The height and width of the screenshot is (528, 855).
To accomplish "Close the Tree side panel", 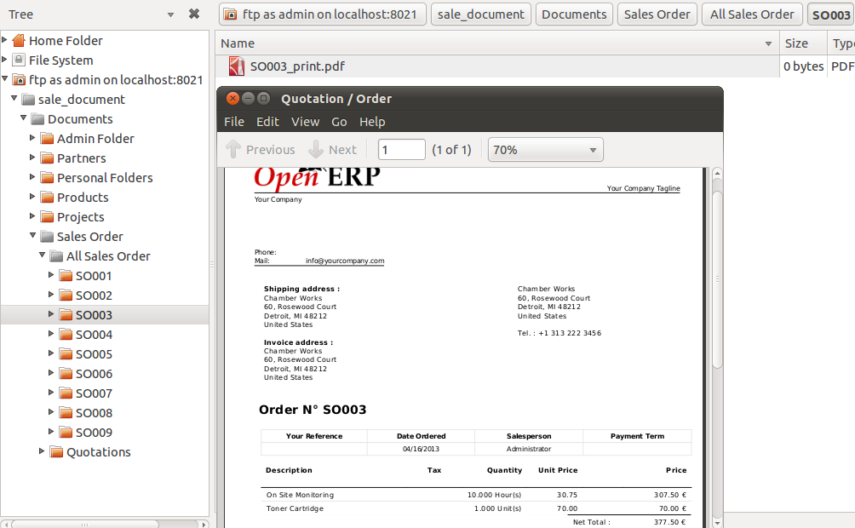I will 194,14.
